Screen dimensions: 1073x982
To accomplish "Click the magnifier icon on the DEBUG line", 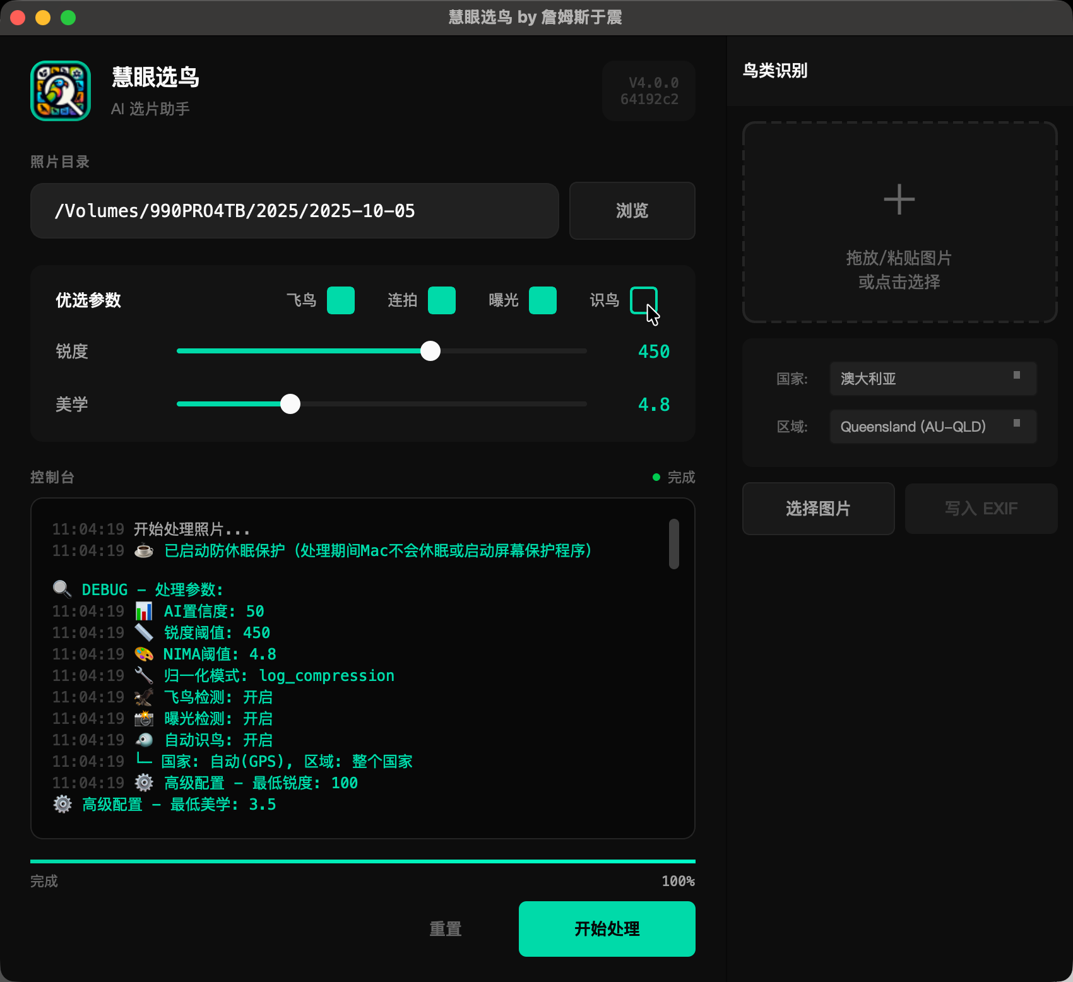I will pos(61,589).
